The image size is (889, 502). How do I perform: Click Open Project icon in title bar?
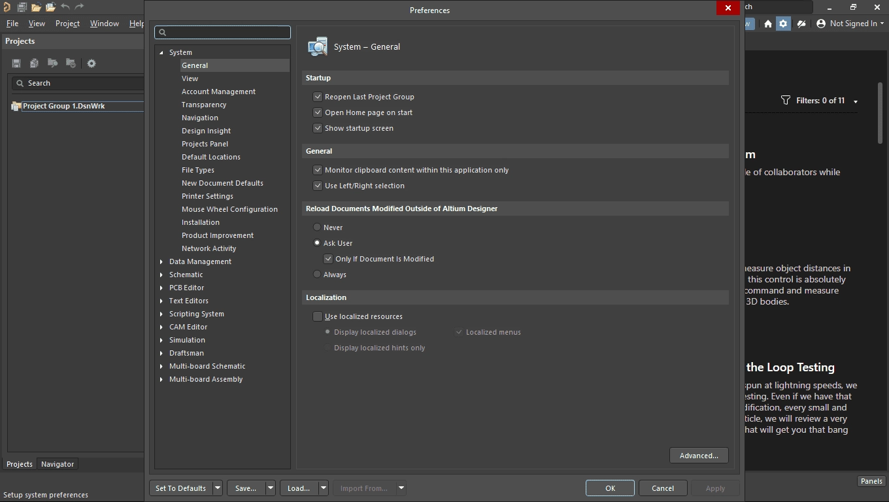(x=50, y=7)
